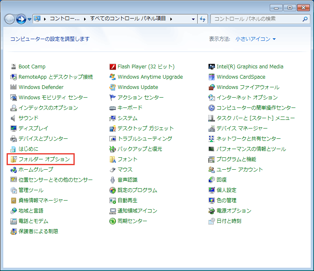Open the 位置センサーとその他のセンサー link

pyautogui.click(x=56, y=180)
